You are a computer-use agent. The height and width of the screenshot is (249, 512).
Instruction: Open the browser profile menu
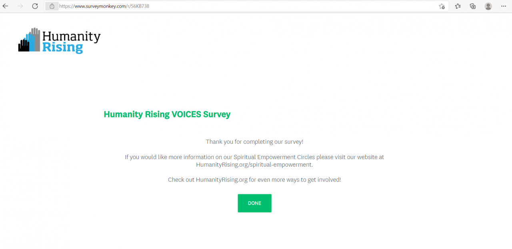[x=488, y=6]
